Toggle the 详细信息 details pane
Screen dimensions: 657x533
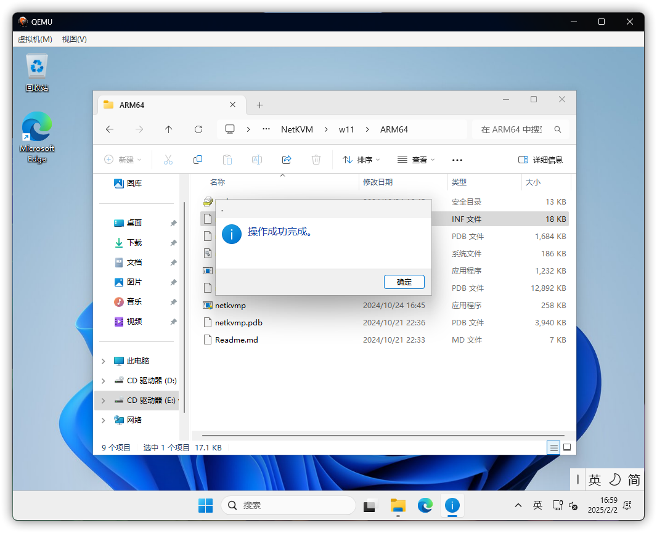click(541, 160)
